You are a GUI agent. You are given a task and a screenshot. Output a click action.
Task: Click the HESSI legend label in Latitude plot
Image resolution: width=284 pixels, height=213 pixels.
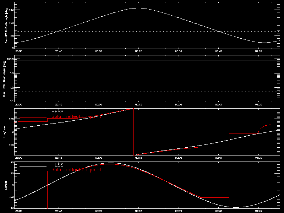[58, 165]
